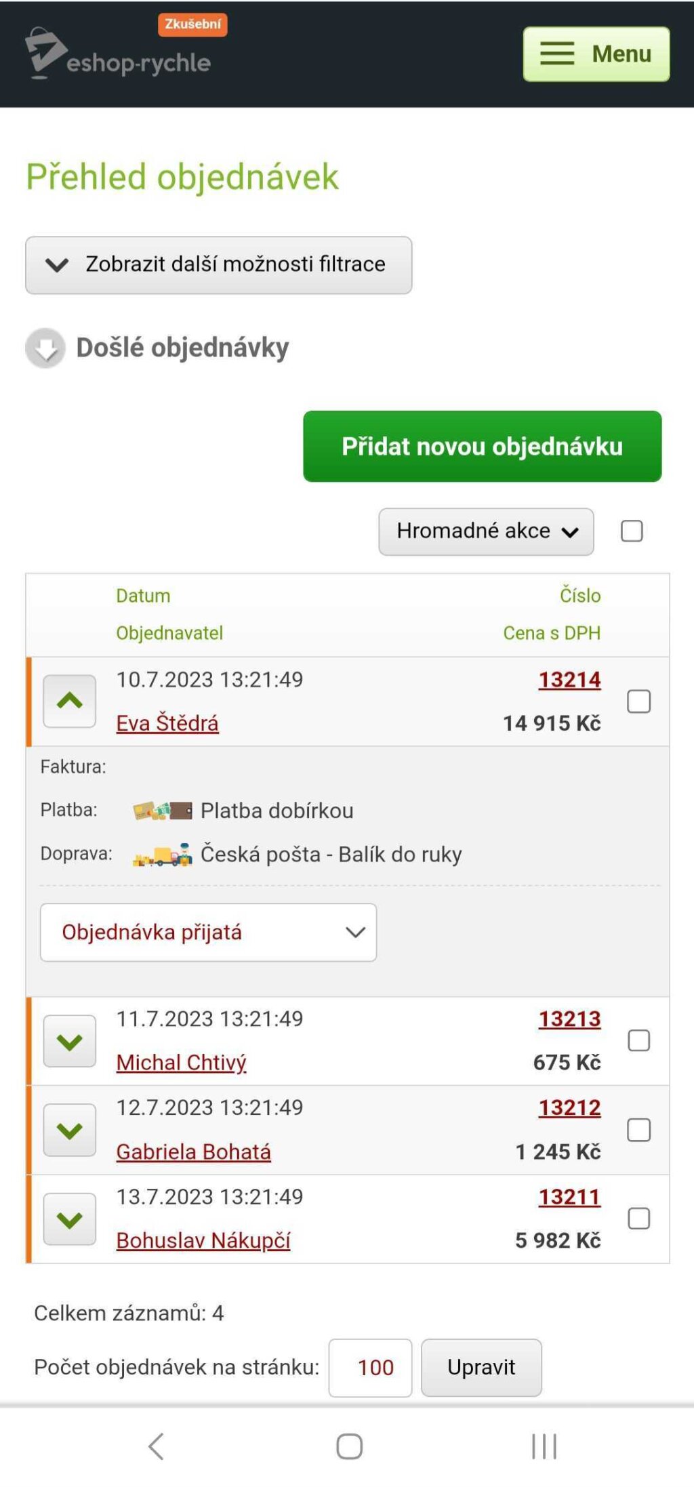Check the box for order 13214

click(x=638, y=701)
